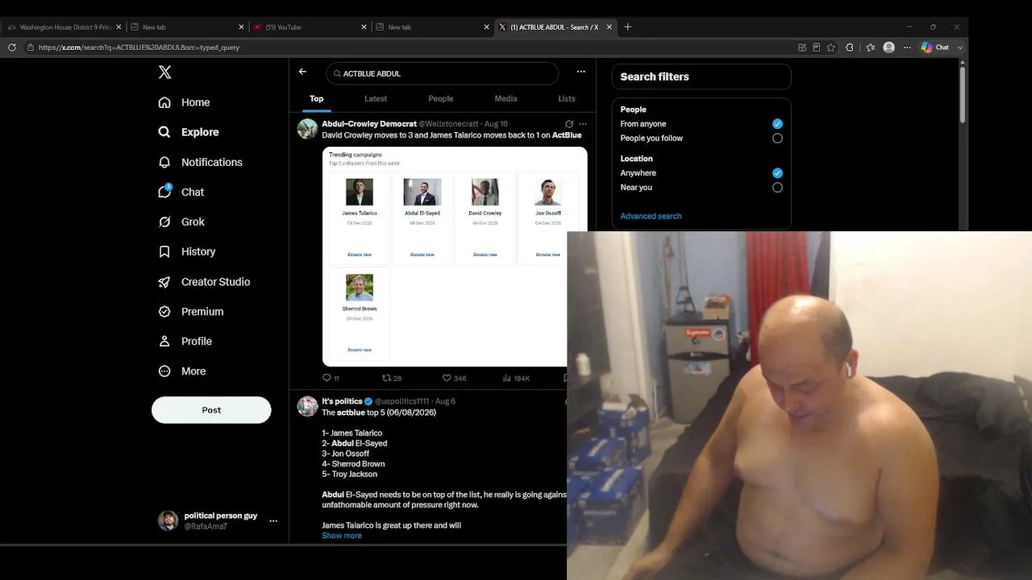Screen dimensions: 1032x580
Task: Open the Trending campaigns image in post
Action: click(455, 257)
